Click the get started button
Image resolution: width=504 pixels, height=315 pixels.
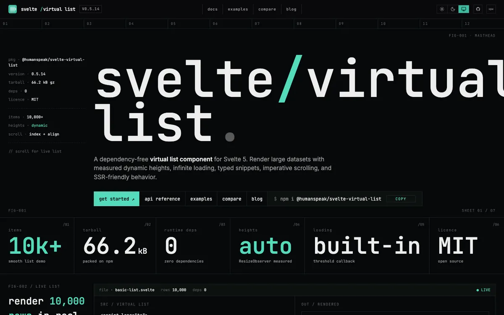[117, 199]
